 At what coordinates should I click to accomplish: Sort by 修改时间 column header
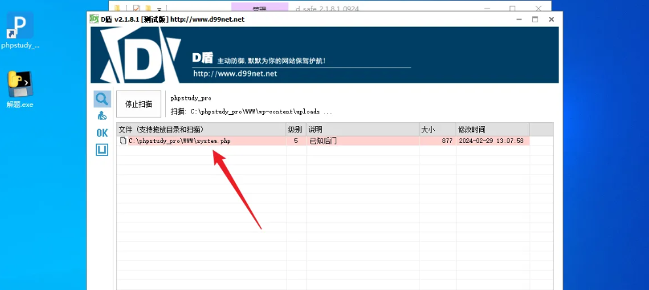(492, 129)
